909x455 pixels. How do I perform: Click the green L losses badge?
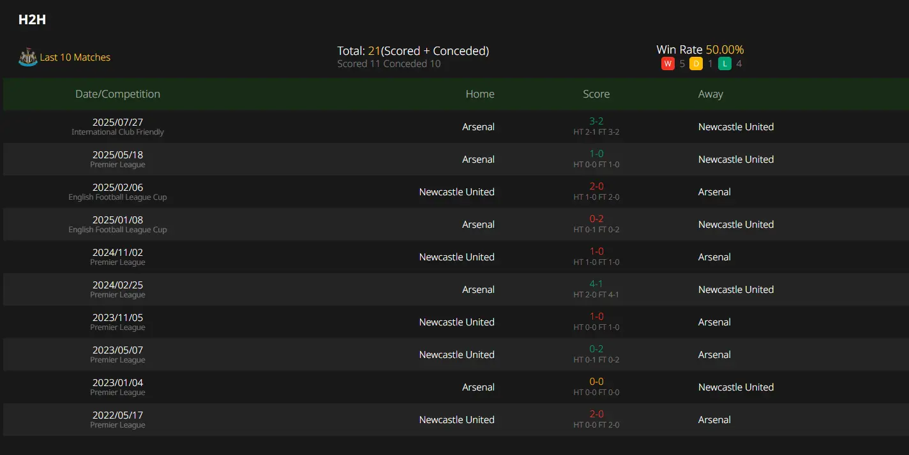[x=725, y=64]
